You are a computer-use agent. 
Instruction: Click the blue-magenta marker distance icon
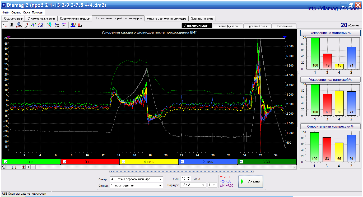click(x=64, y=25)
